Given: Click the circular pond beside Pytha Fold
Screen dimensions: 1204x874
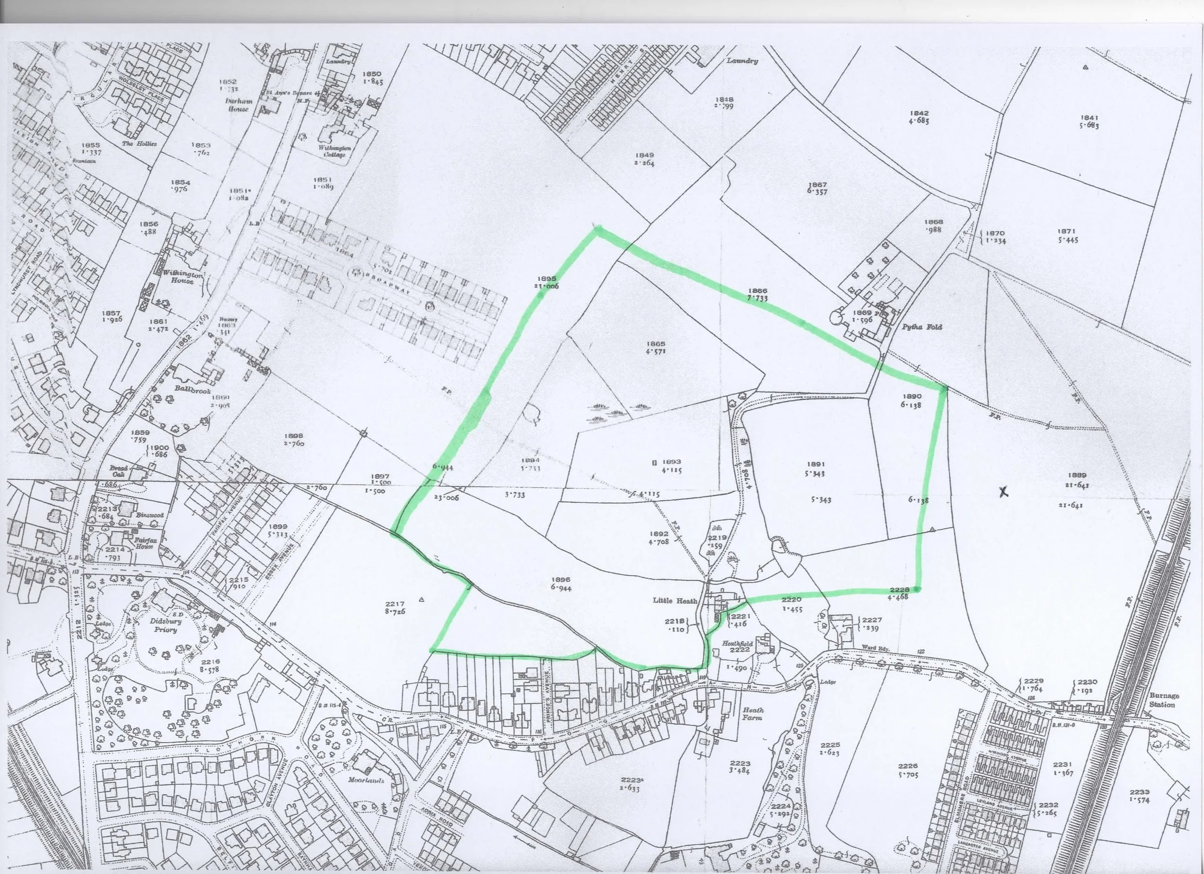Looking at the screenshot, I should [x=837, y=317].
